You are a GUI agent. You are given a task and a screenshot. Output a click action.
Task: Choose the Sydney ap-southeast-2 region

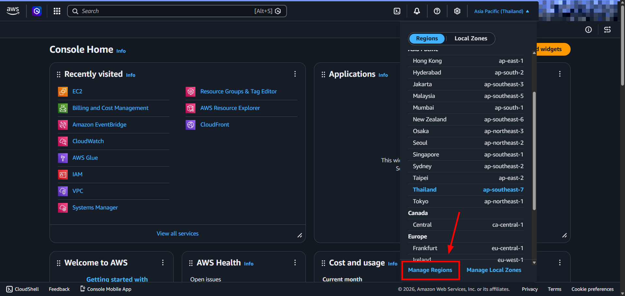coord(466,166)
